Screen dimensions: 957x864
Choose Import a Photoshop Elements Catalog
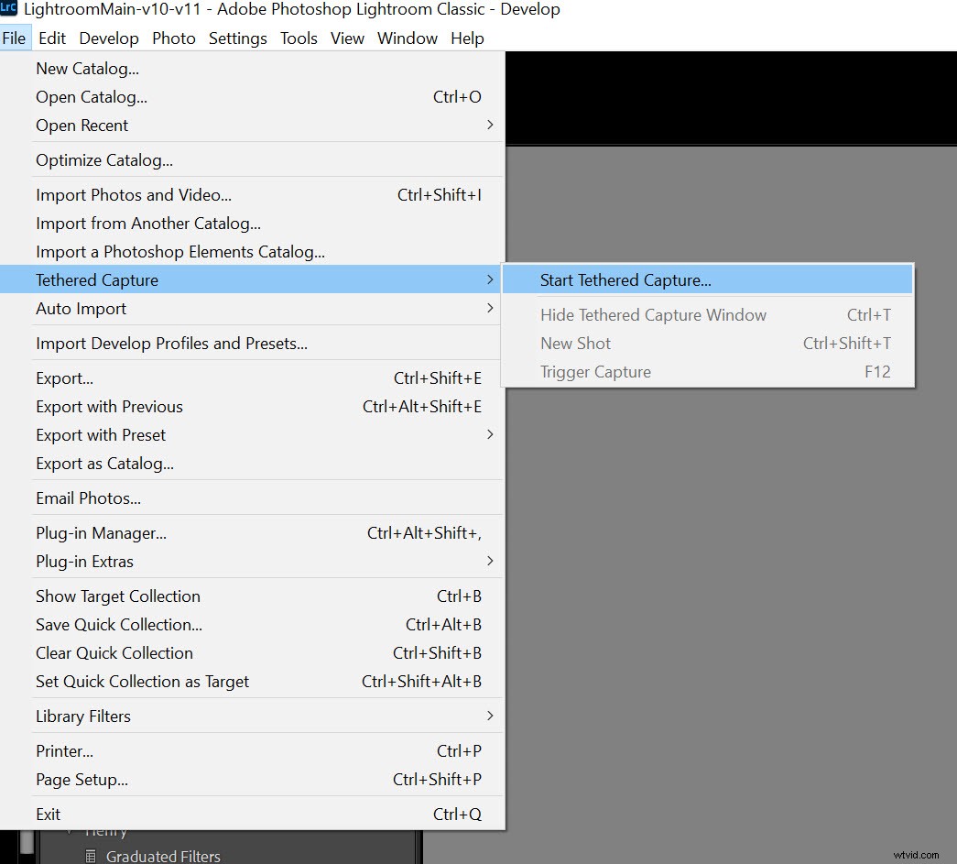(252, 252)
